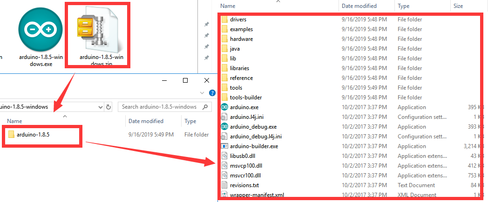Select the 'hardware' folder name

[242, 39]
